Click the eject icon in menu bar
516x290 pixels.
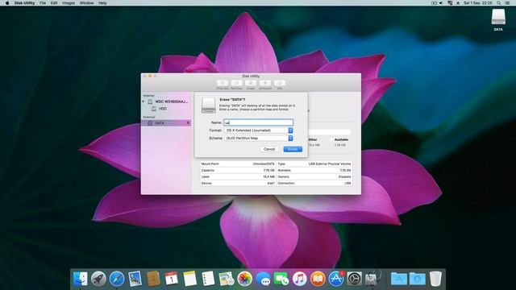coord(458,3)
